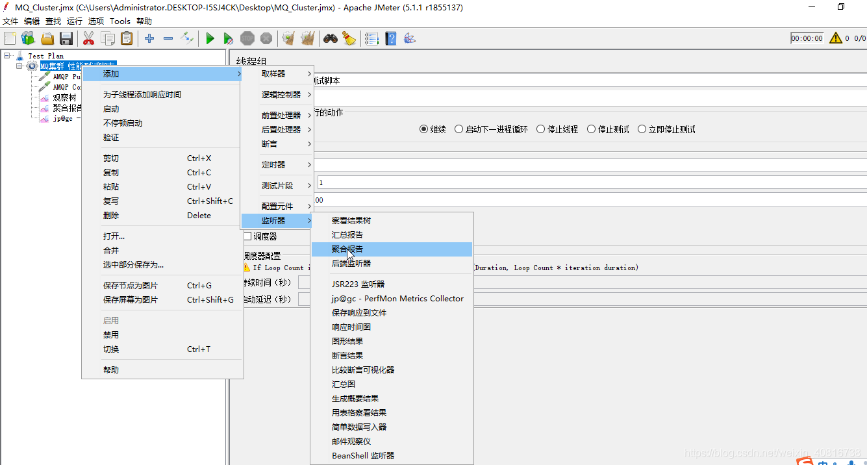Clear all results with double broom icon
Screen dimensions: 867x465
pyautogui.click(x=308, y=38)
